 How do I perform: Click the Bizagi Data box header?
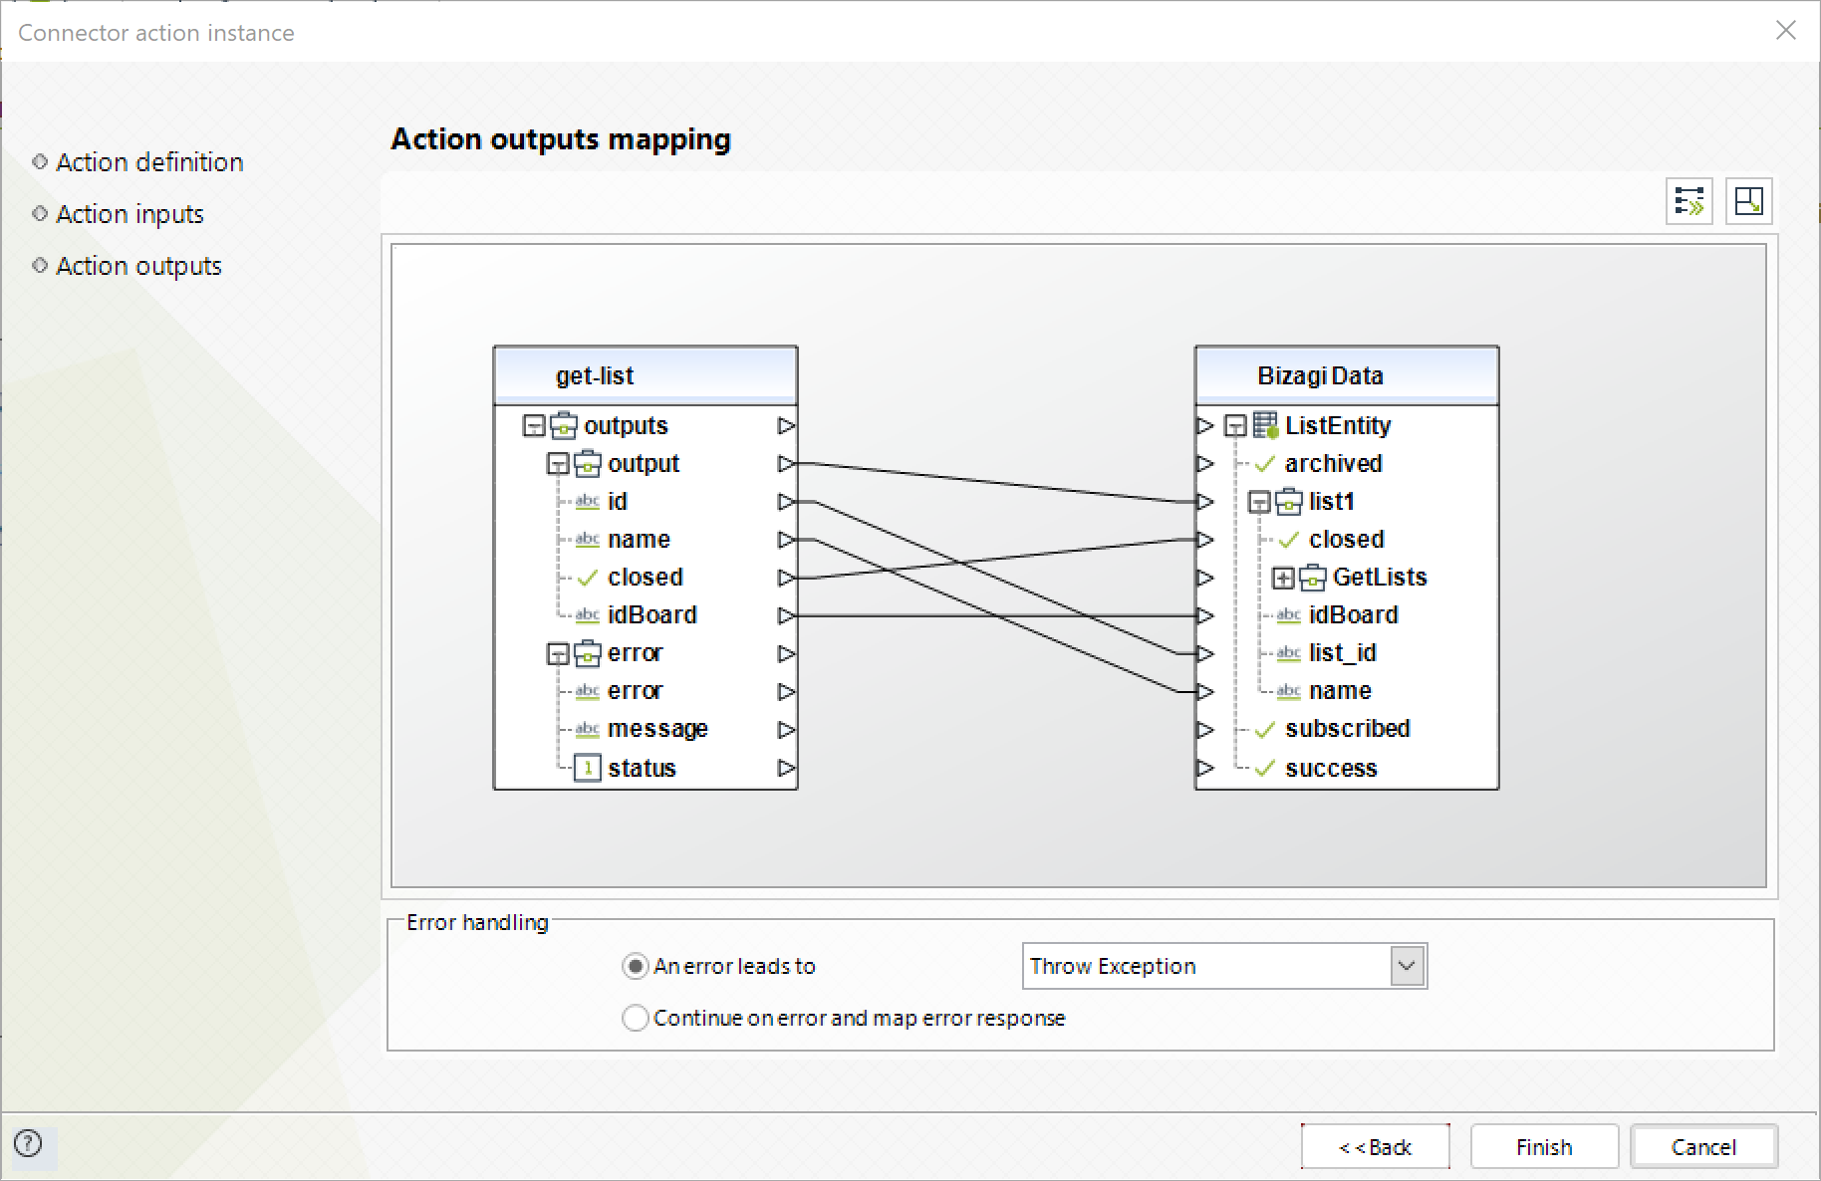(x=1347, y=375)
